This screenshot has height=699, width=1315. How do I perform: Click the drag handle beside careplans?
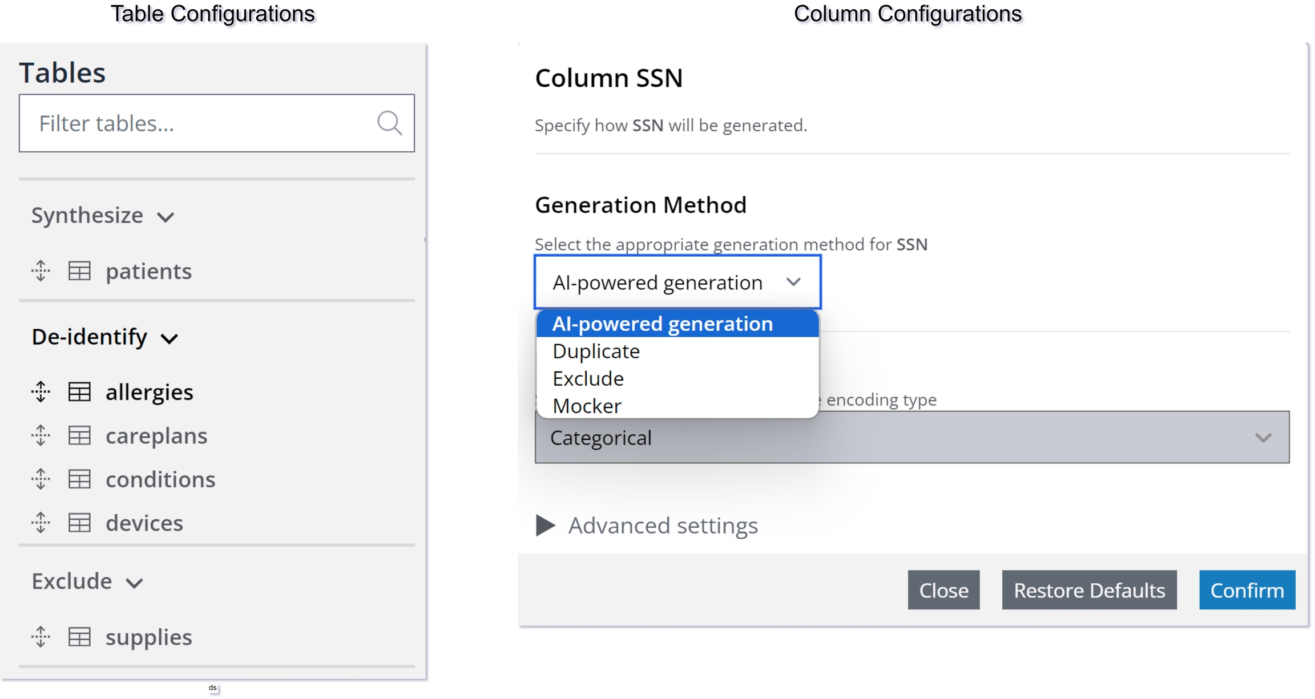(41, 436)
